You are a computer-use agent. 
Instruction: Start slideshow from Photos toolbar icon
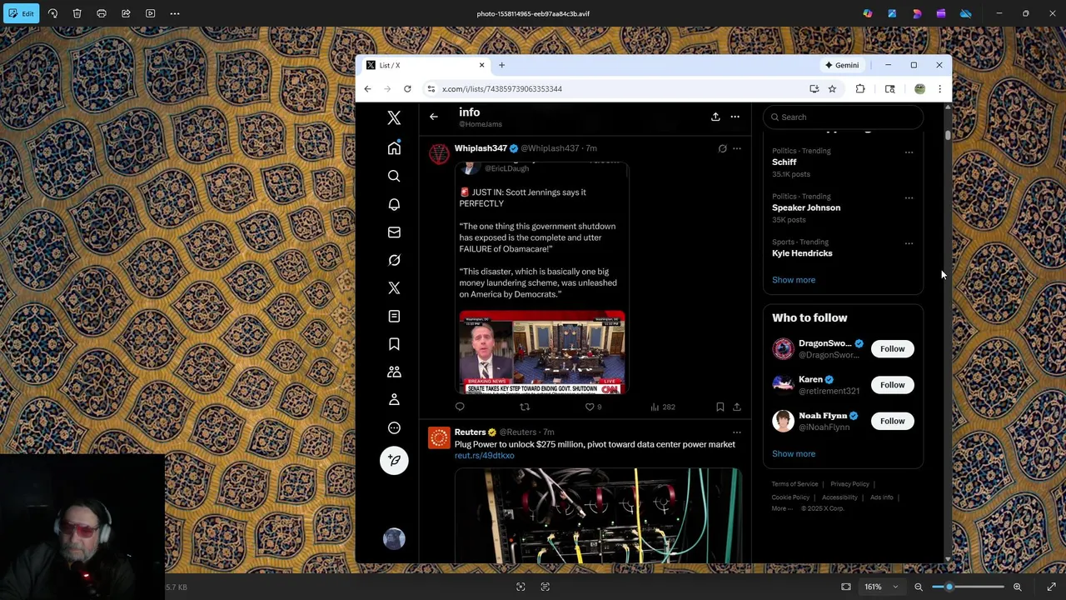150,13
